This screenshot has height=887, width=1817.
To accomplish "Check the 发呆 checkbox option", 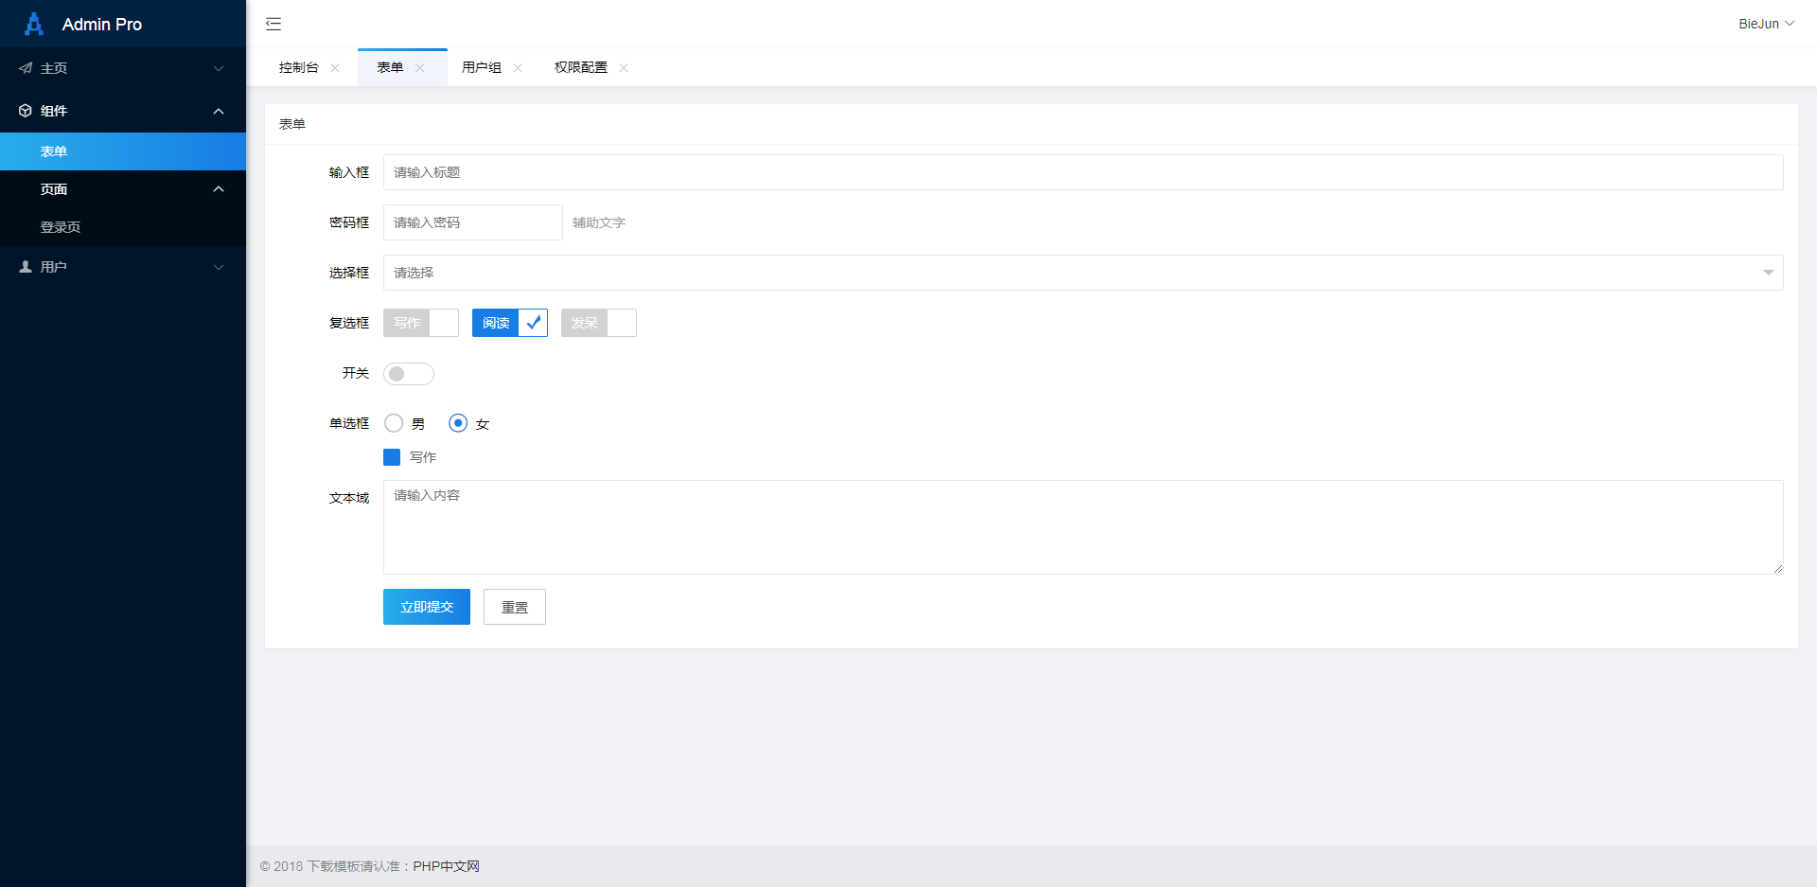I will pos(598,323).
